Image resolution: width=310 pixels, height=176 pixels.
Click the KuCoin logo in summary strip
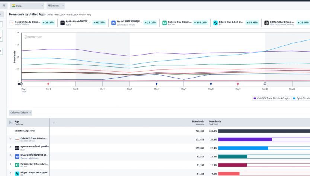click(164, 23)
